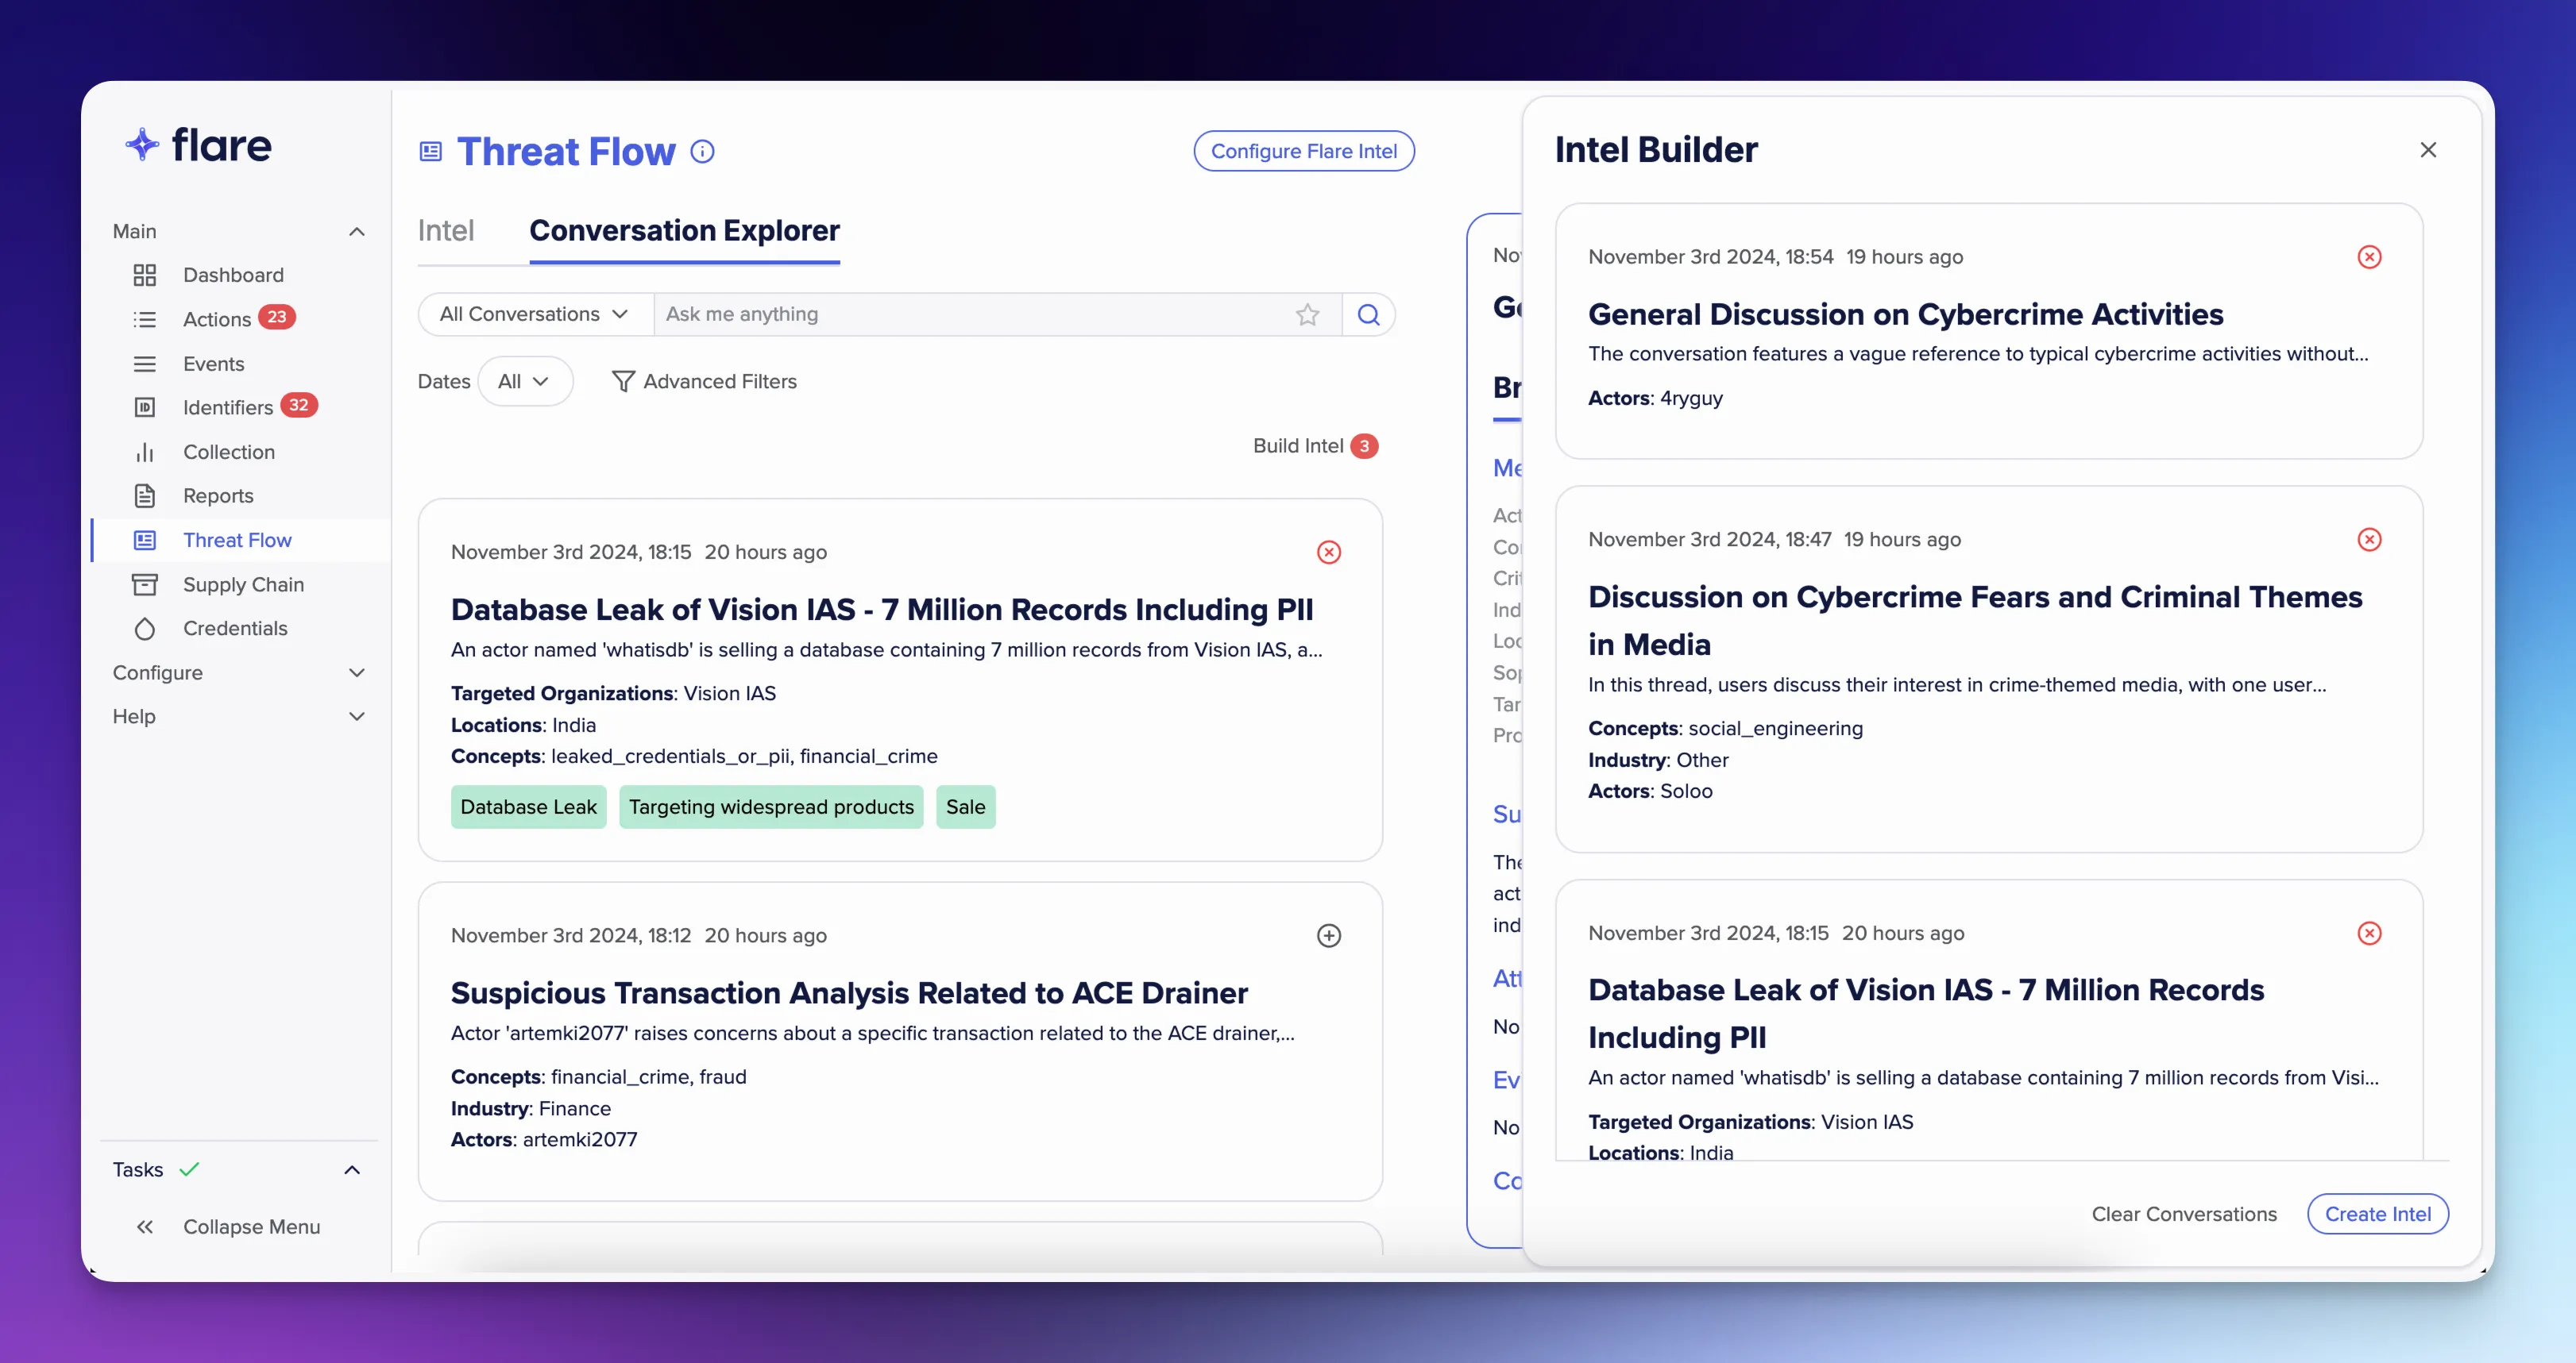Viewport: 2576px width, 1363px height.
Task: Click the Targeting widespread products tag
Action: (x=771, y=807)
